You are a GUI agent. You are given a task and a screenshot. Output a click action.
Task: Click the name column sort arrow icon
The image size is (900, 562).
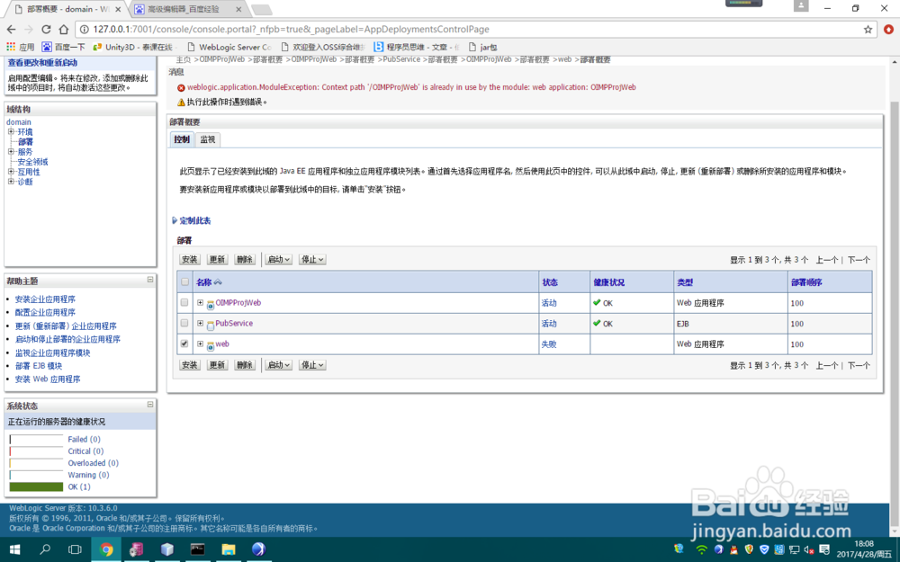pyautogui.click(x=218, y=282)
